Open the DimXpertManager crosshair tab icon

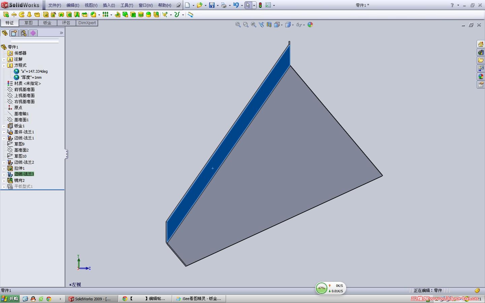[x=33, y=33]
